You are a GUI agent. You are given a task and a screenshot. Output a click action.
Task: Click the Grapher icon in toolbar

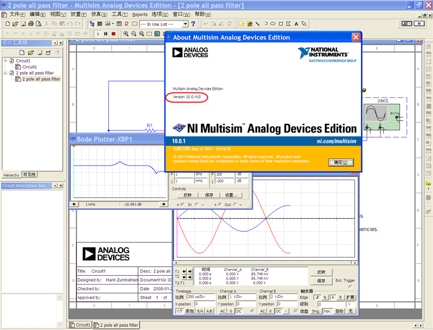[108, 24]
